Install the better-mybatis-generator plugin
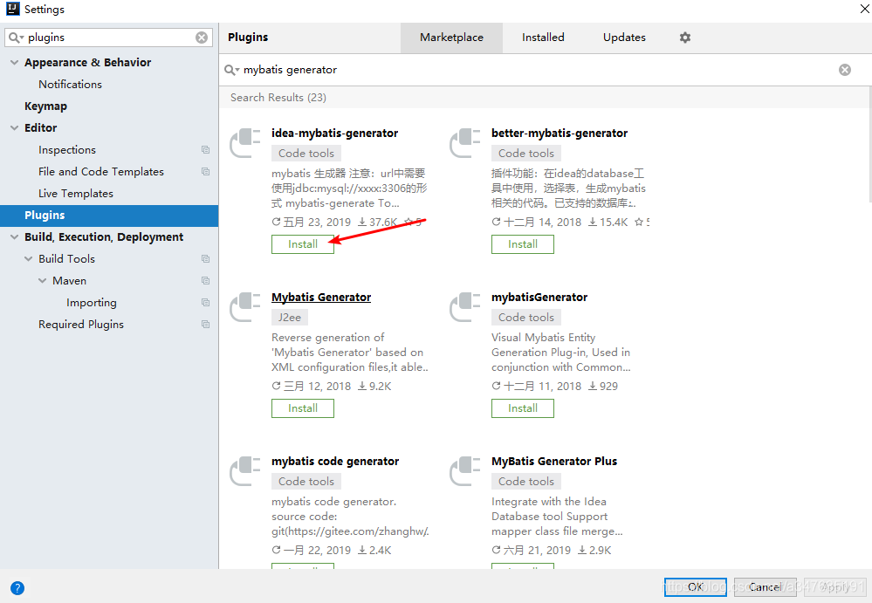Viewport: 872px width, 603px height. pos(523,244)
